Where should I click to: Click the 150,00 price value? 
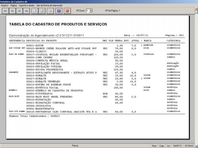click(x=118, y=88)
